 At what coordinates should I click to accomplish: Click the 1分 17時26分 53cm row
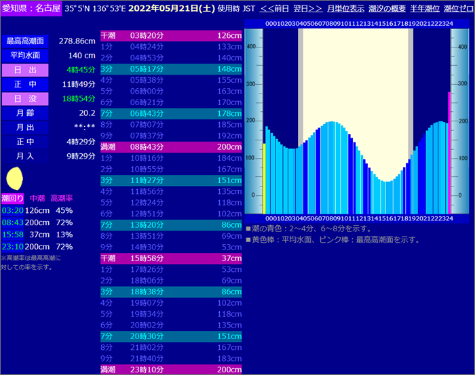point(171,269)
